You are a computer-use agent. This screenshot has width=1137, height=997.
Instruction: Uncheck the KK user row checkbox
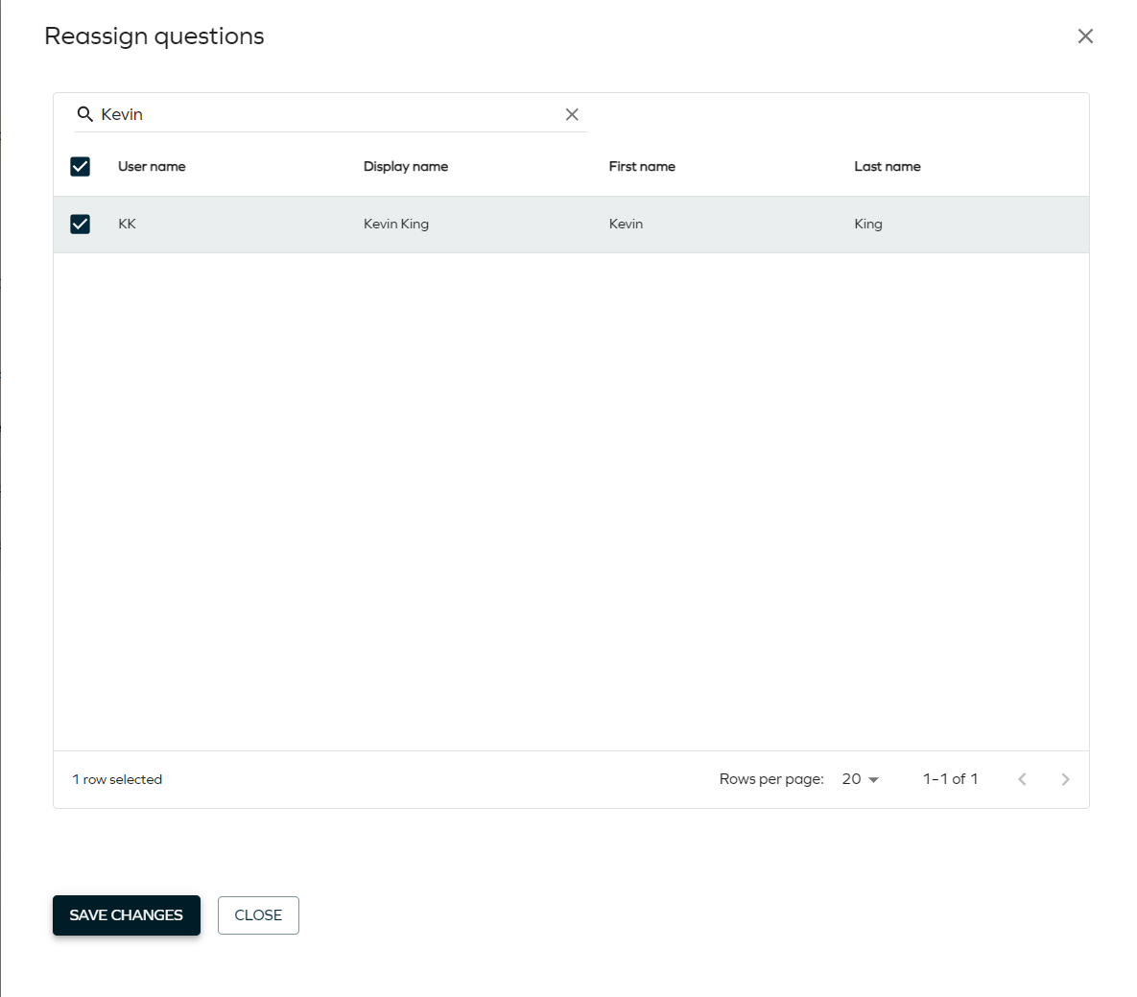[x=81, y=224]
